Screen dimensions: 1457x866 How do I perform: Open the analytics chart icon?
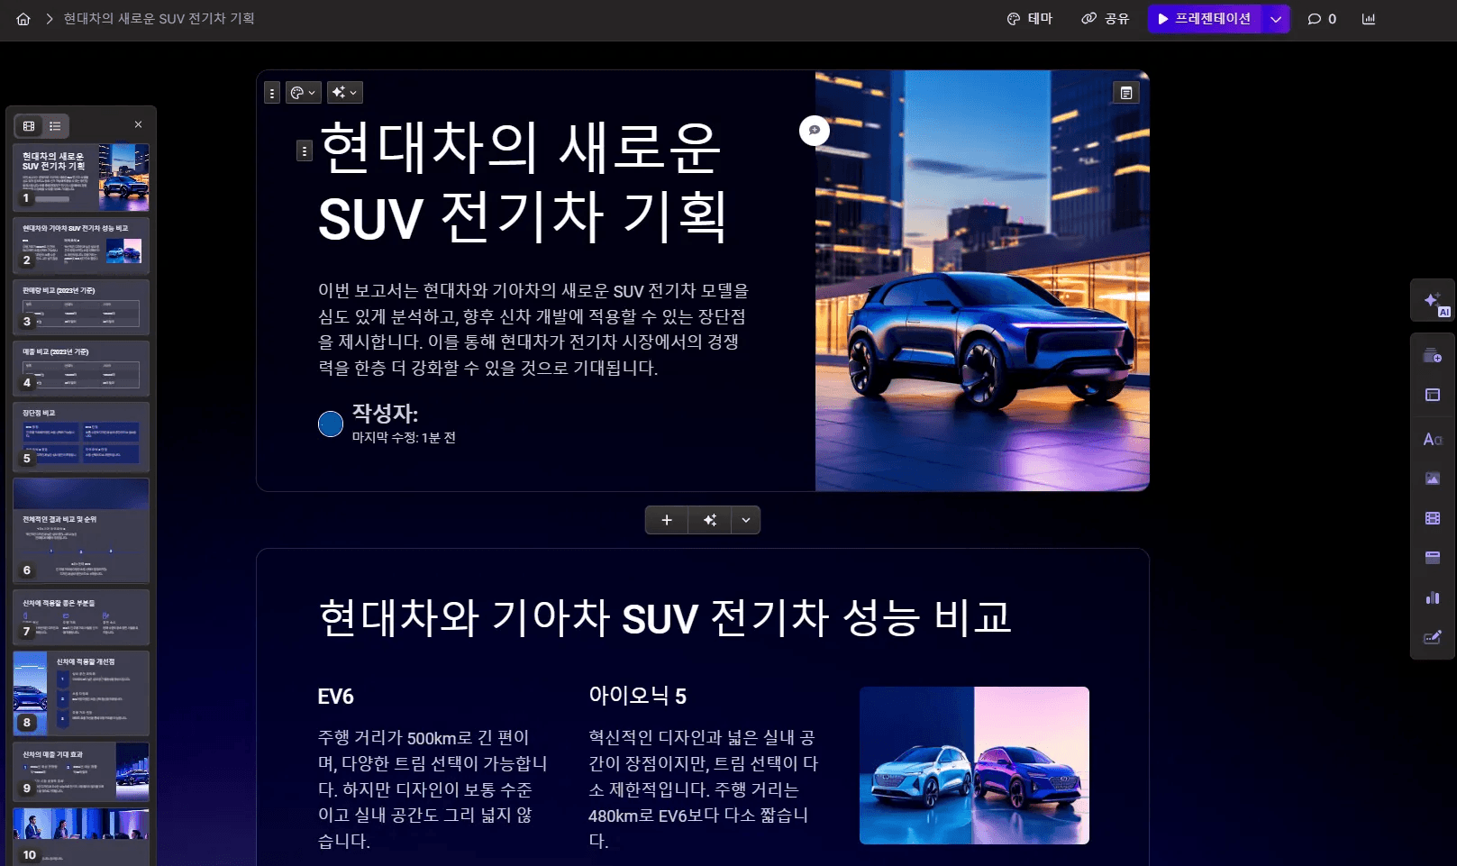[1369, 19]
